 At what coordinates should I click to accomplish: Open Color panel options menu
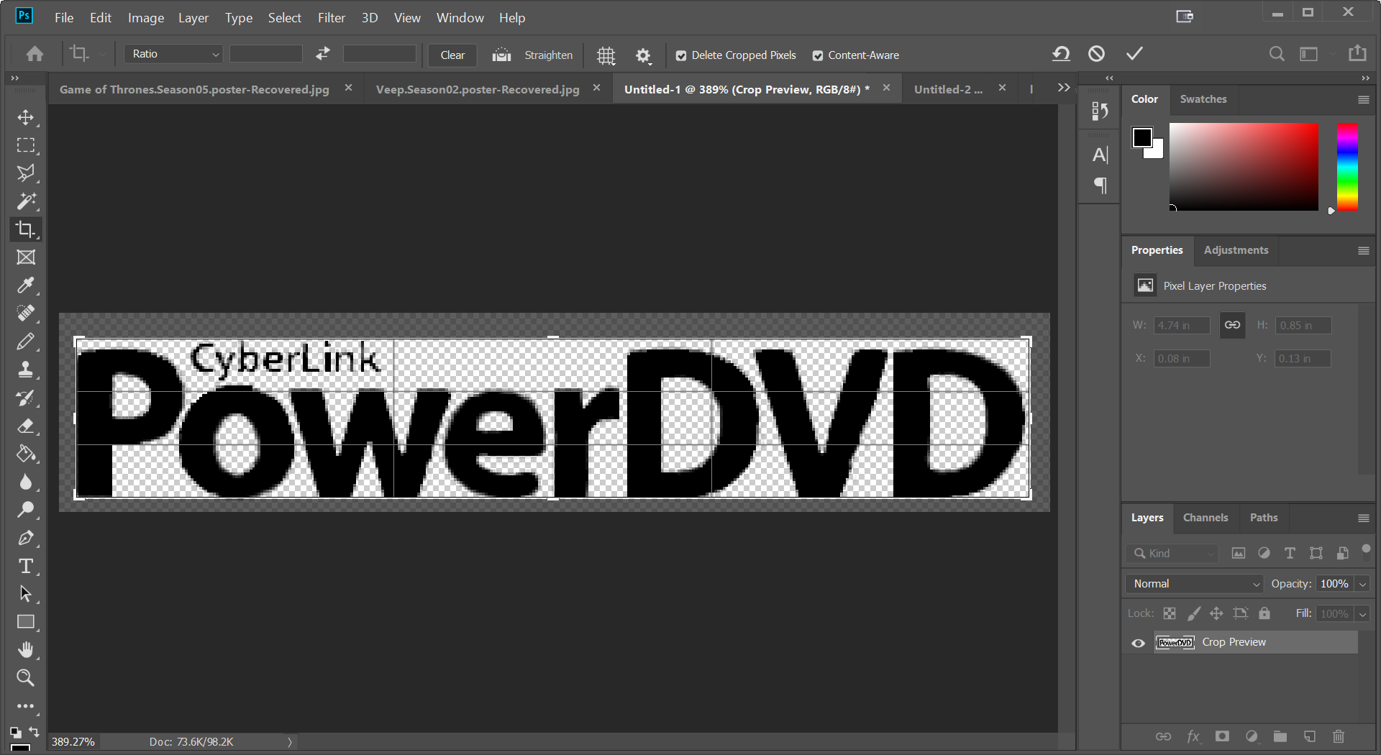pyautogui.click(x=1363, y=100)
